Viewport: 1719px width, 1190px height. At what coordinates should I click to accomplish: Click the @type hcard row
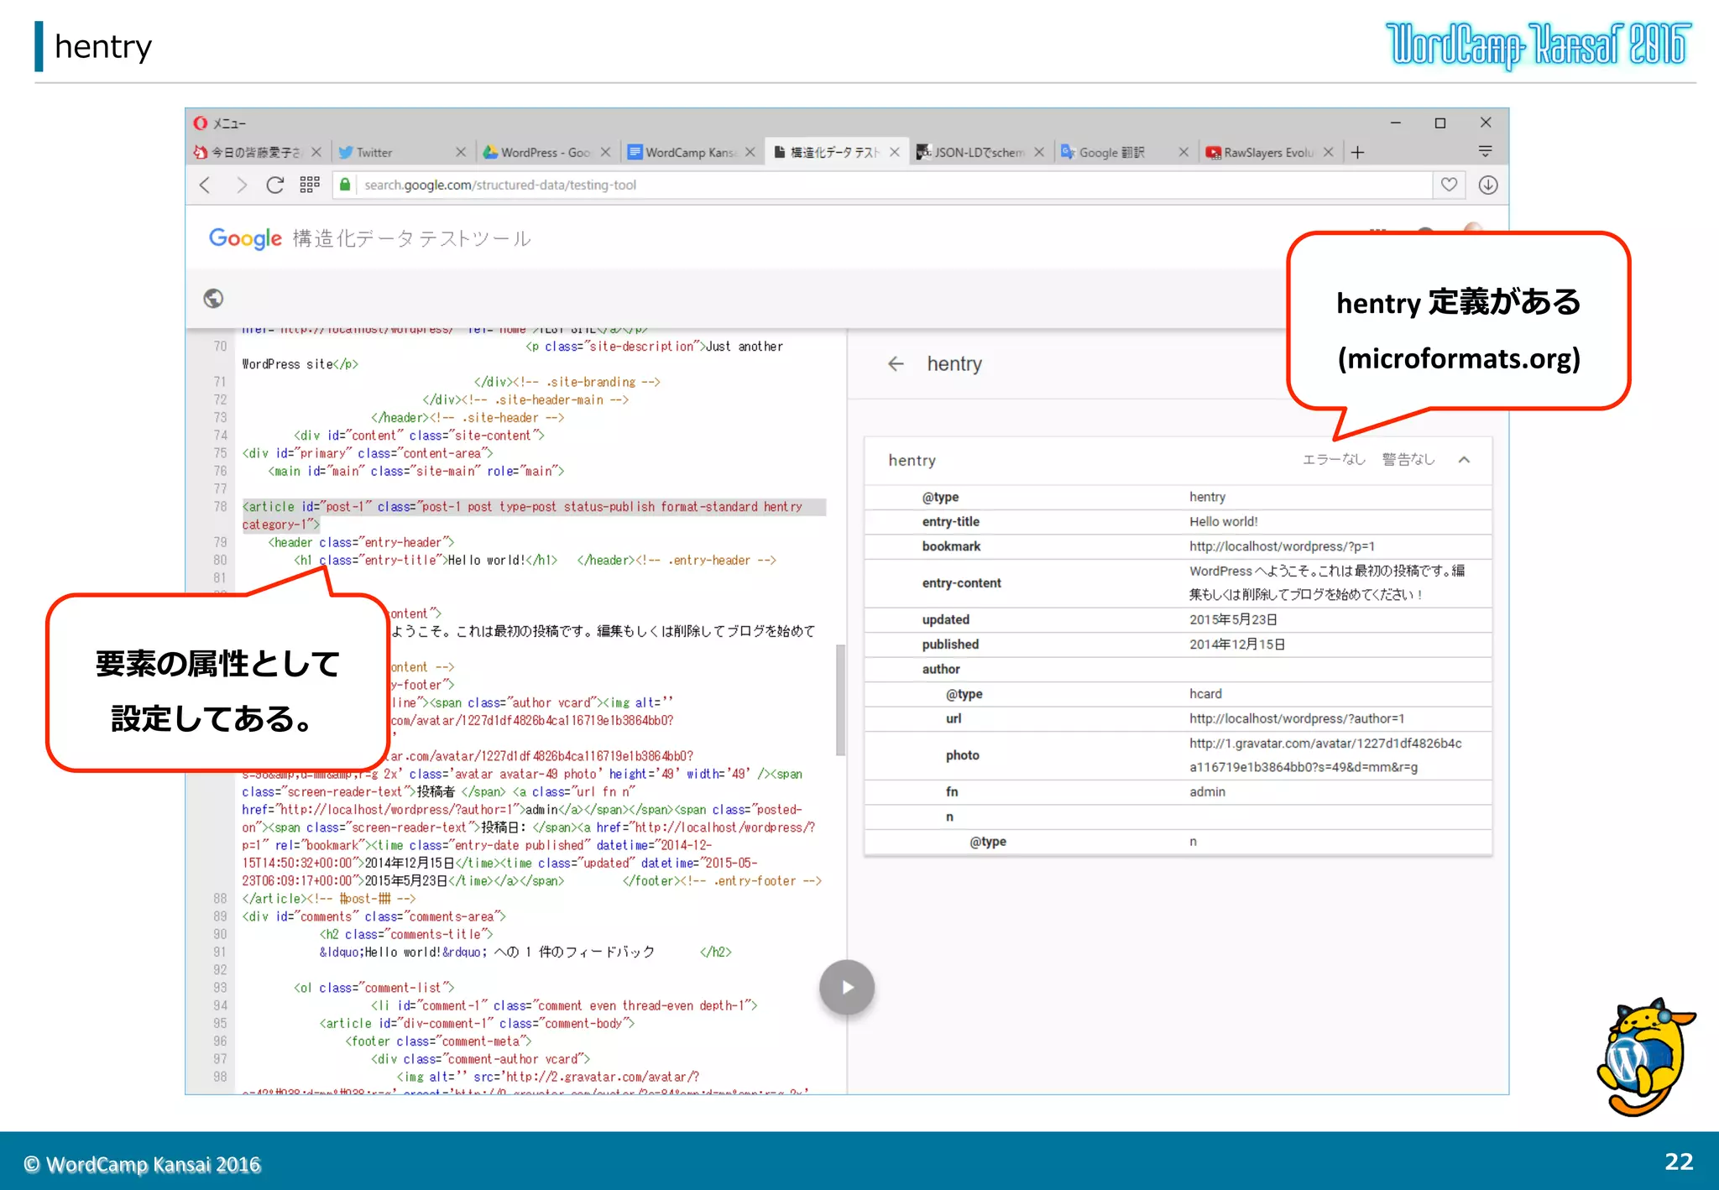click(x=1178, y=693)
